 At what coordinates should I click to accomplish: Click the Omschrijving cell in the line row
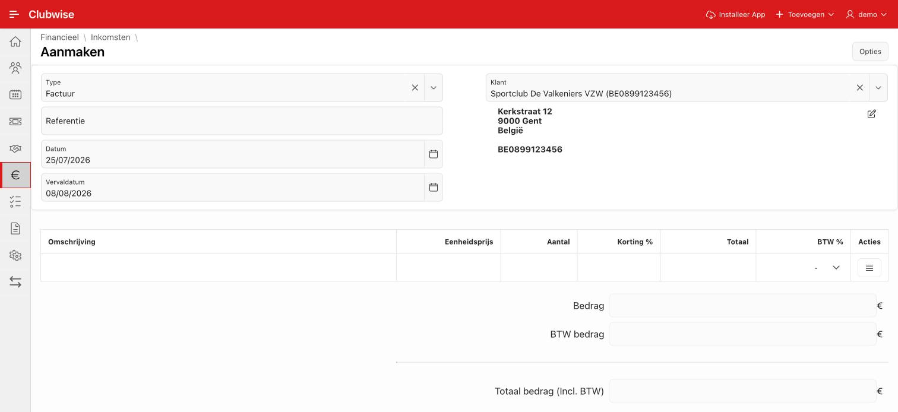[x=219, y=268]
